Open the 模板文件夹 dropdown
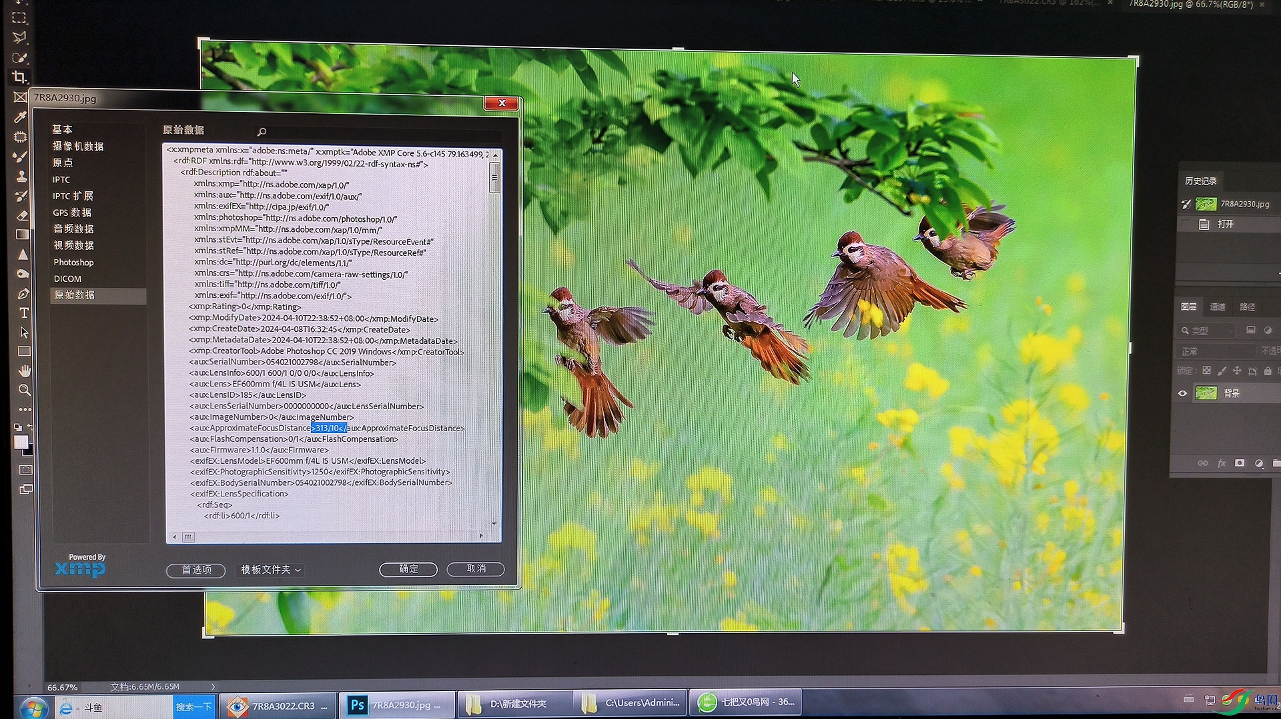 271,570
